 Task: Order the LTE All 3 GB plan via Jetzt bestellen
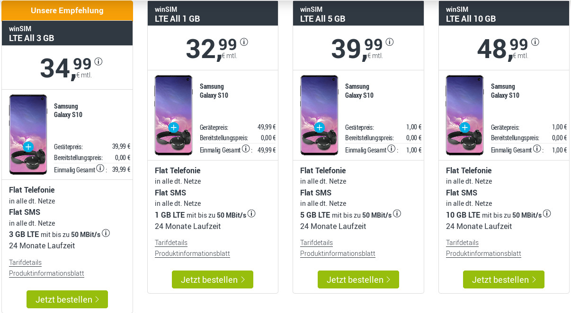(67, 299)
